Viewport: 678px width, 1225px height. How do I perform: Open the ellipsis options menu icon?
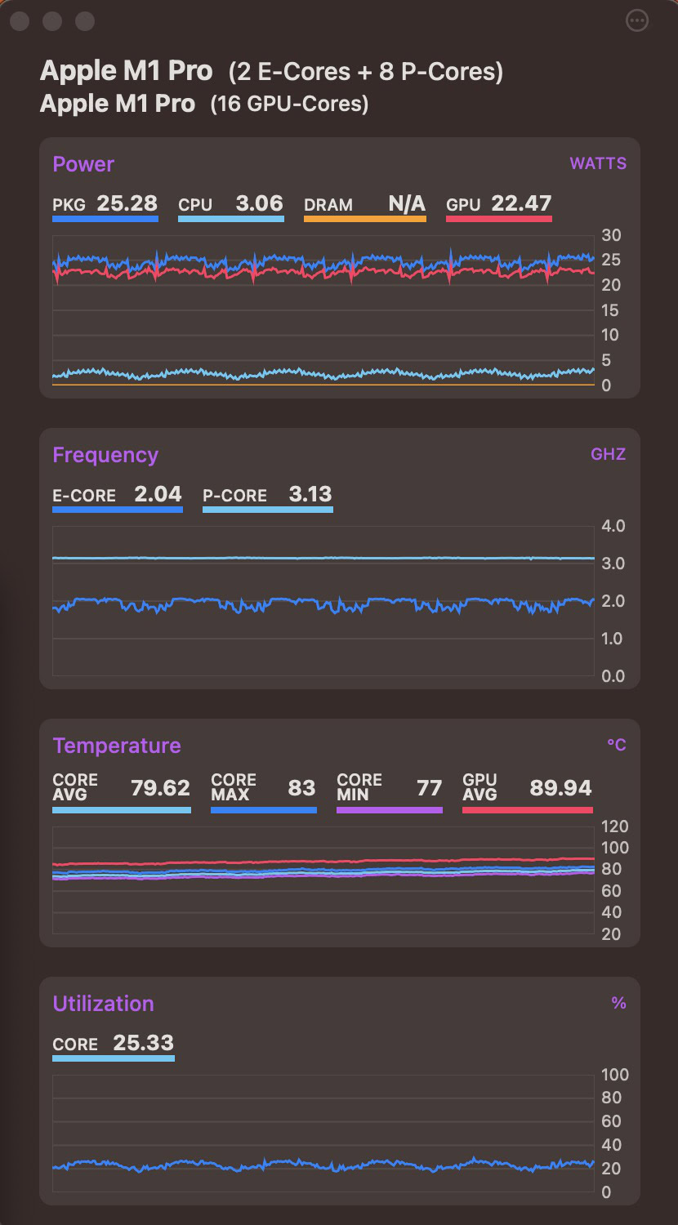tap(637, 21)
